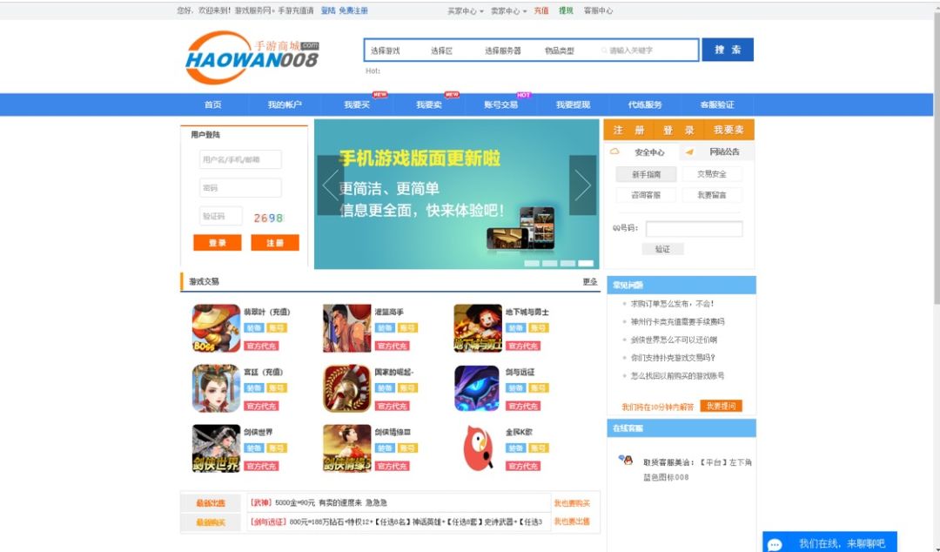Click the HAOWAN008 site logo

[x=252, y=57]
